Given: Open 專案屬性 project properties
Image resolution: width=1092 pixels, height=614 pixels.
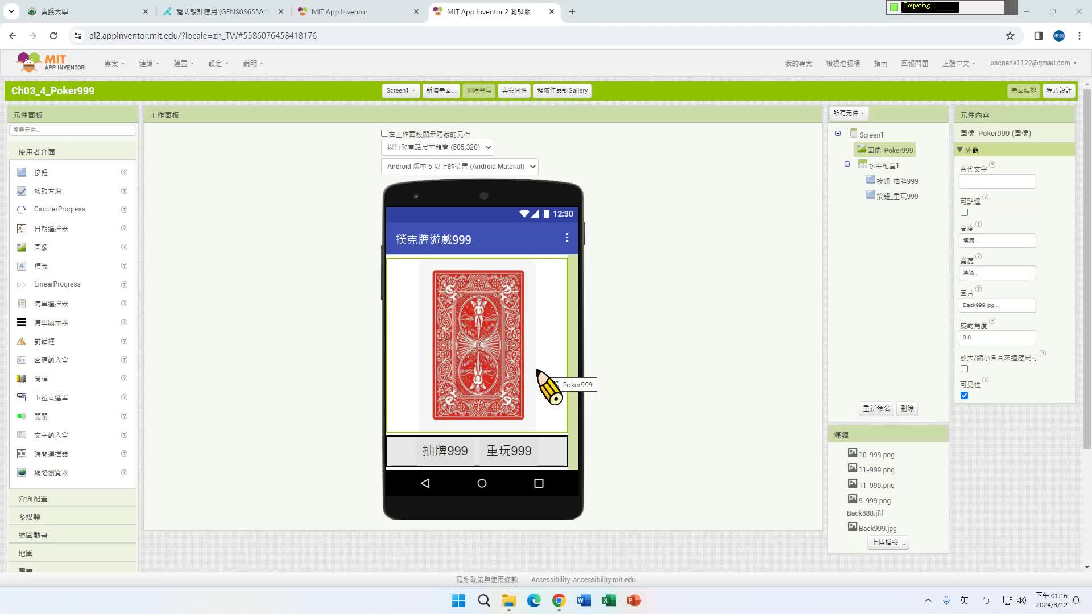Looking at the screenshot, I should pyautogui.click(x=514, y=90).
